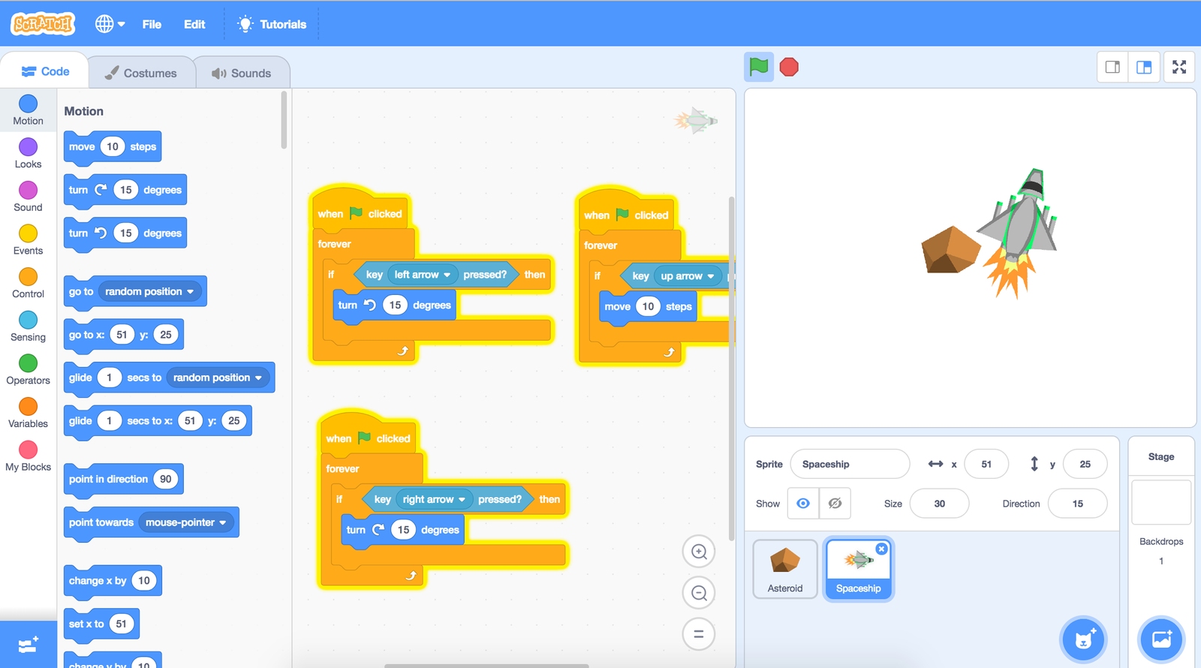Open the Add Extension button
This screenshot has height=668, width=1201.
[28, 645]
